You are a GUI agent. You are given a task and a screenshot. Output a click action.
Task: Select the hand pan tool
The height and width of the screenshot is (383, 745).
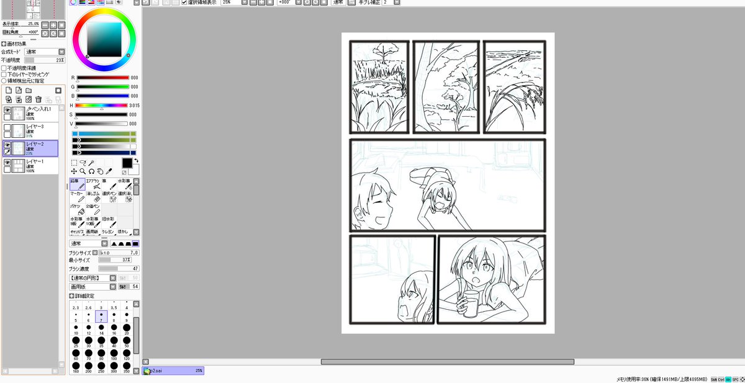(x=99, y=171)
